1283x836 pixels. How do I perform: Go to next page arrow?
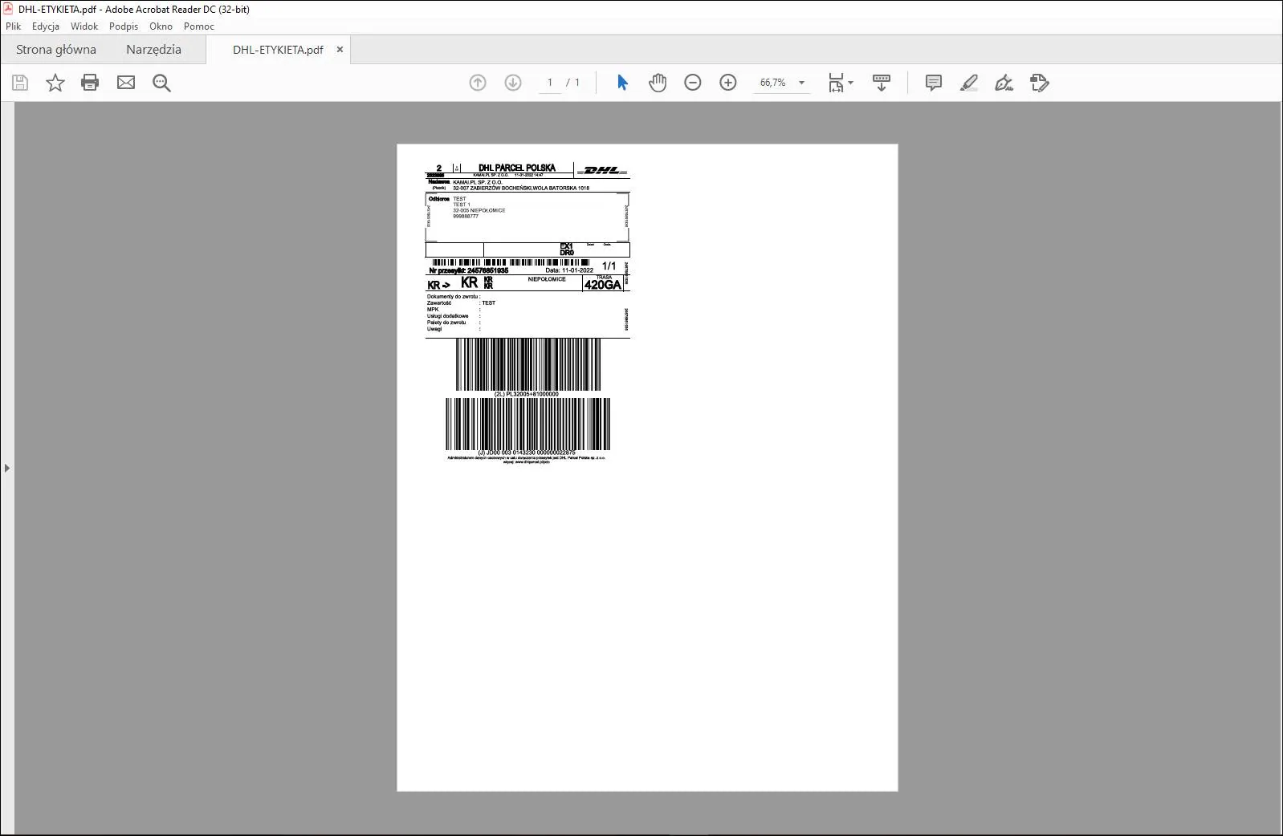pos(513,83)
